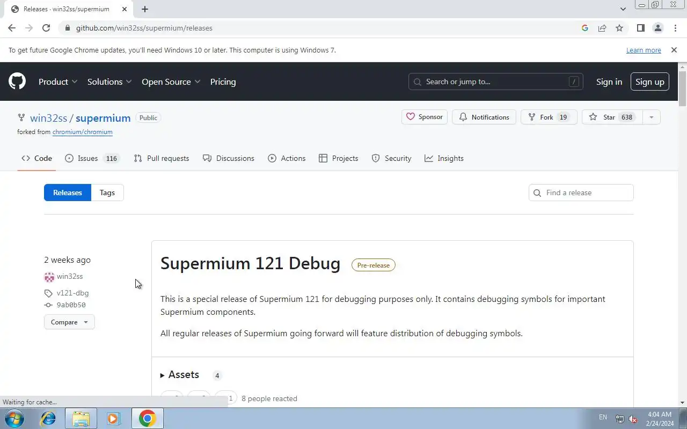This screenshot has height=429, width=687.
Task: Click Sign in
Action: (x=609, y=82)
